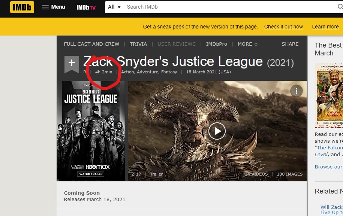Click the Action genre link

click(x=128, y=72)
